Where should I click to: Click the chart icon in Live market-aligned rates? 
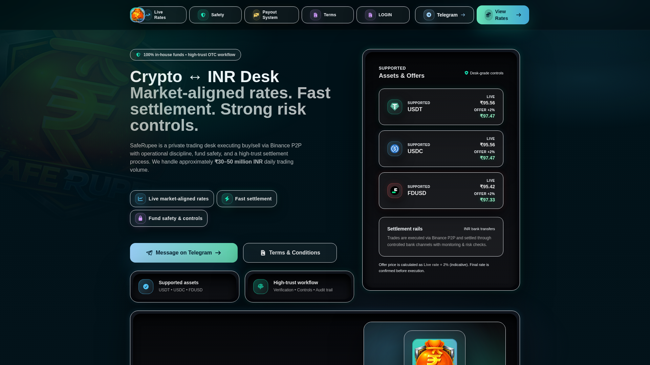140,199
